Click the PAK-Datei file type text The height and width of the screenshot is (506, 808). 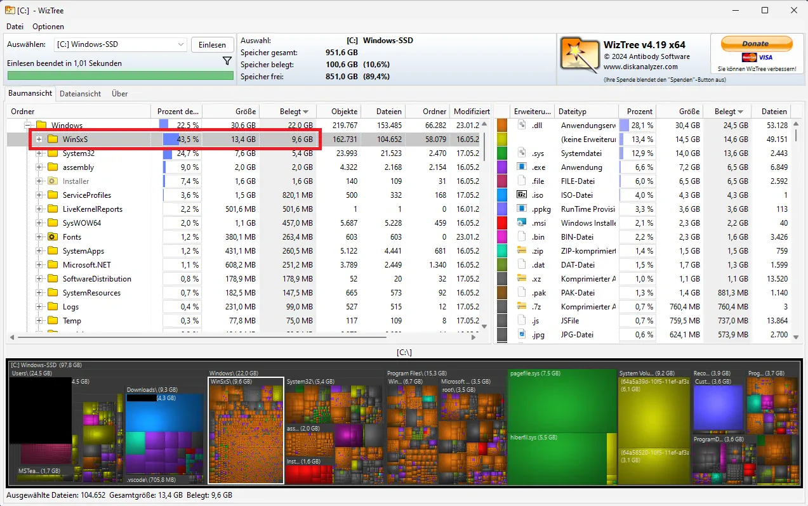point(578,293)
